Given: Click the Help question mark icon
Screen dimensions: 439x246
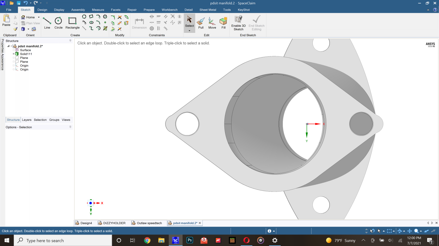Looking at the screenshot, I should (435, 10).
